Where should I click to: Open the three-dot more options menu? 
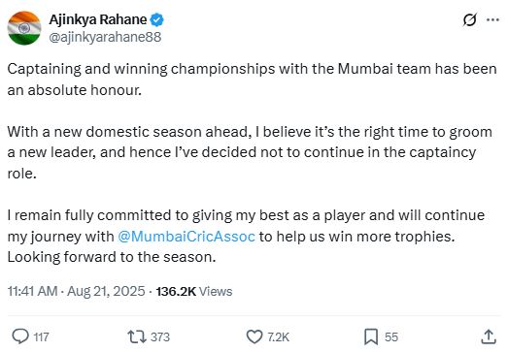pyautogui.click(x=492, y=20)
